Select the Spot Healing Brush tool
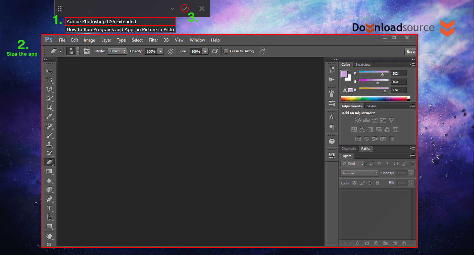 click(x=49, y=126)
